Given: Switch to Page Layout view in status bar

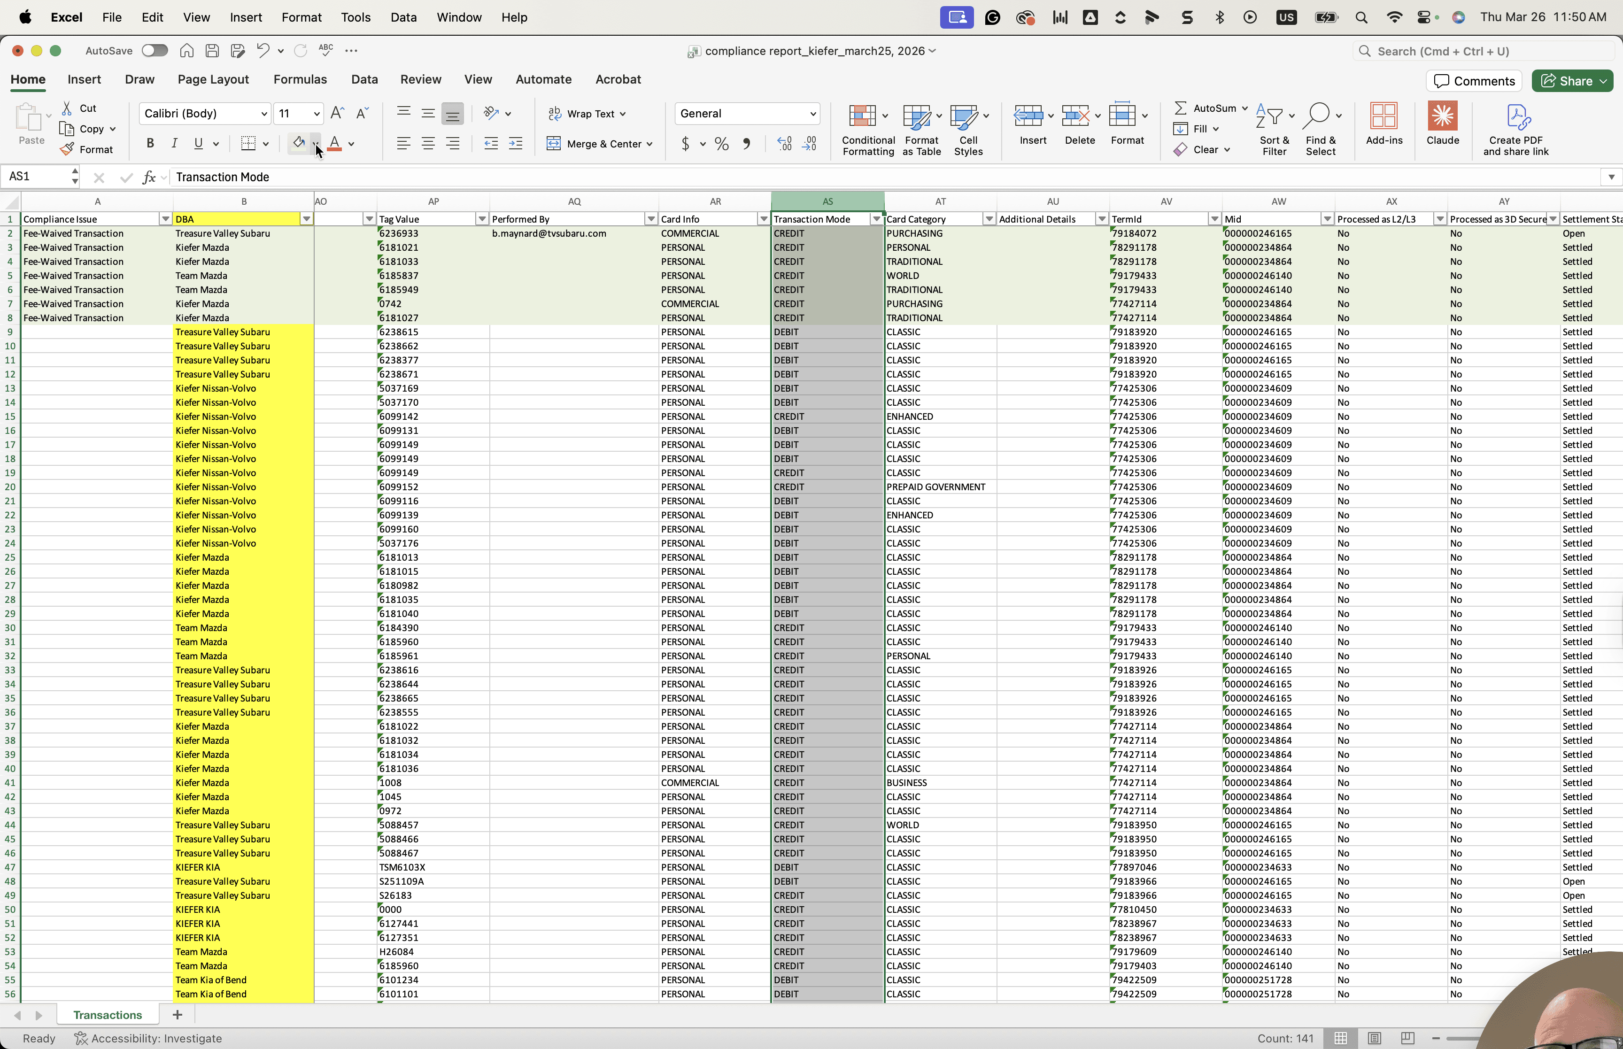Looking at the screenshot, I should click(1375, 1038).
